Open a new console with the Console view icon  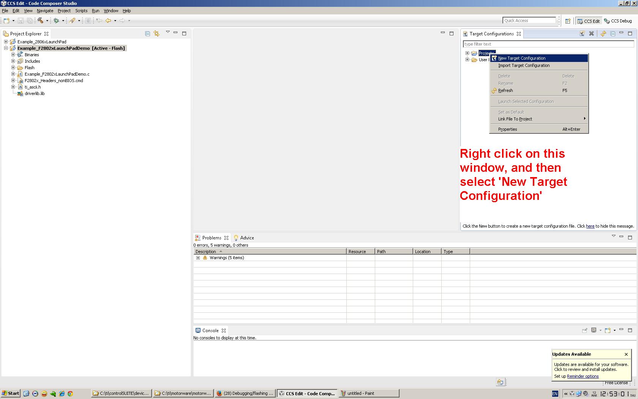pos(608,331)
